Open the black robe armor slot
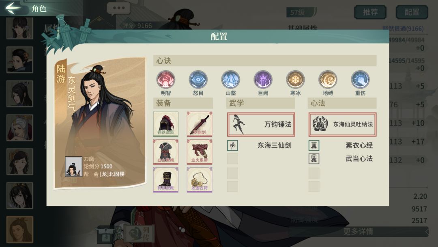The width and height of the screenshot is (438, 247). 165,152
